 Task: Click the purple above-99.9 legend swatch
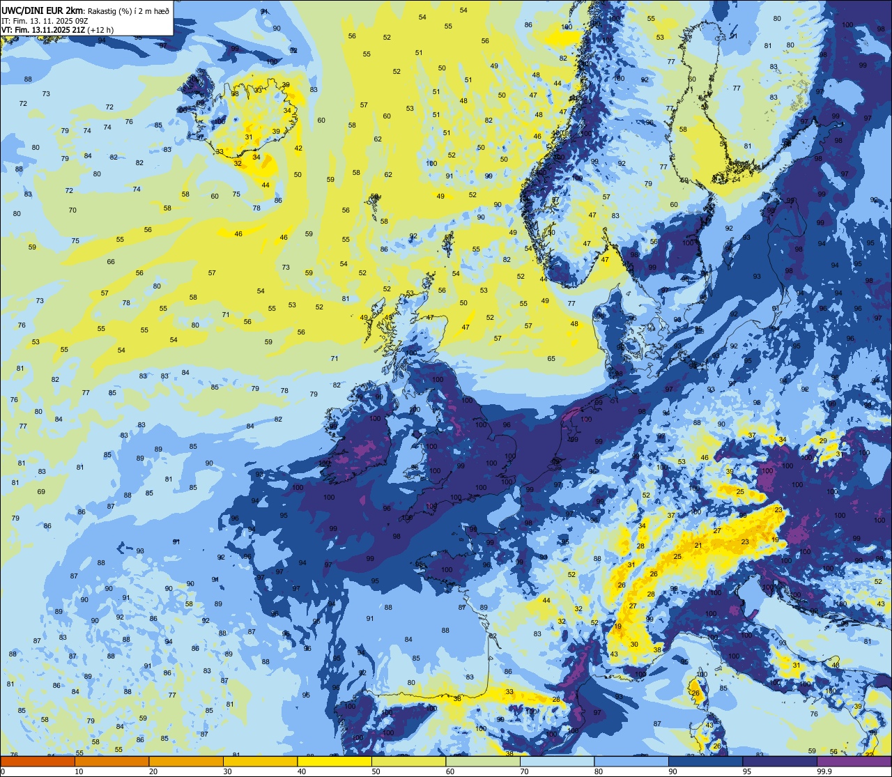point(854,762)
